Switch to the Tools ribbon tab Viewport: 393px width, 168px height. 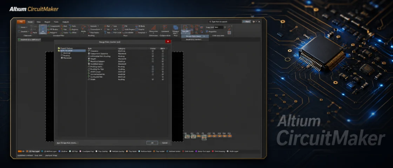coord(56,22)
